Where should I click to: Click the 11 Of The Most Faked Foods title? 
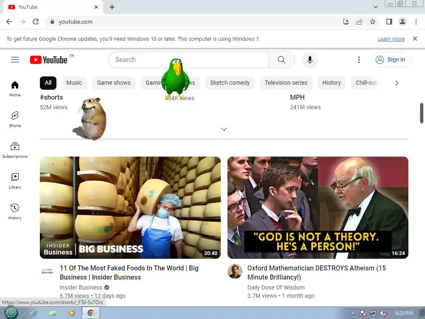[x=129, y=272]
